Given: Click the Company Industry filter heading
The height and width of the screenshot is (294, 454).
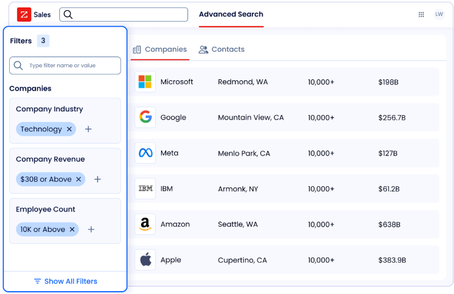Looking at the screenshot, I should [x=50, y=109].
